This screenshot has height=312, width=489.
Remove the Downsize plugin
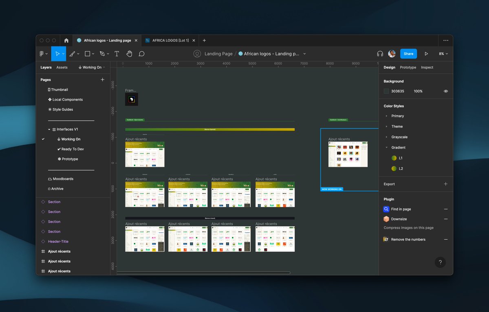click(446, 219)
